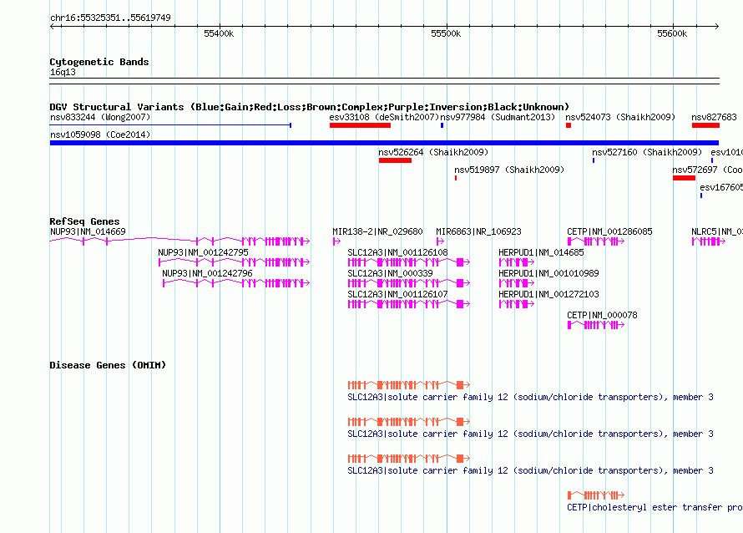The width and height of the screenshot is (743, 533).
Task: Select the HERPUD1 NM_001272103 gene model glyph
Action: [517, 304]
